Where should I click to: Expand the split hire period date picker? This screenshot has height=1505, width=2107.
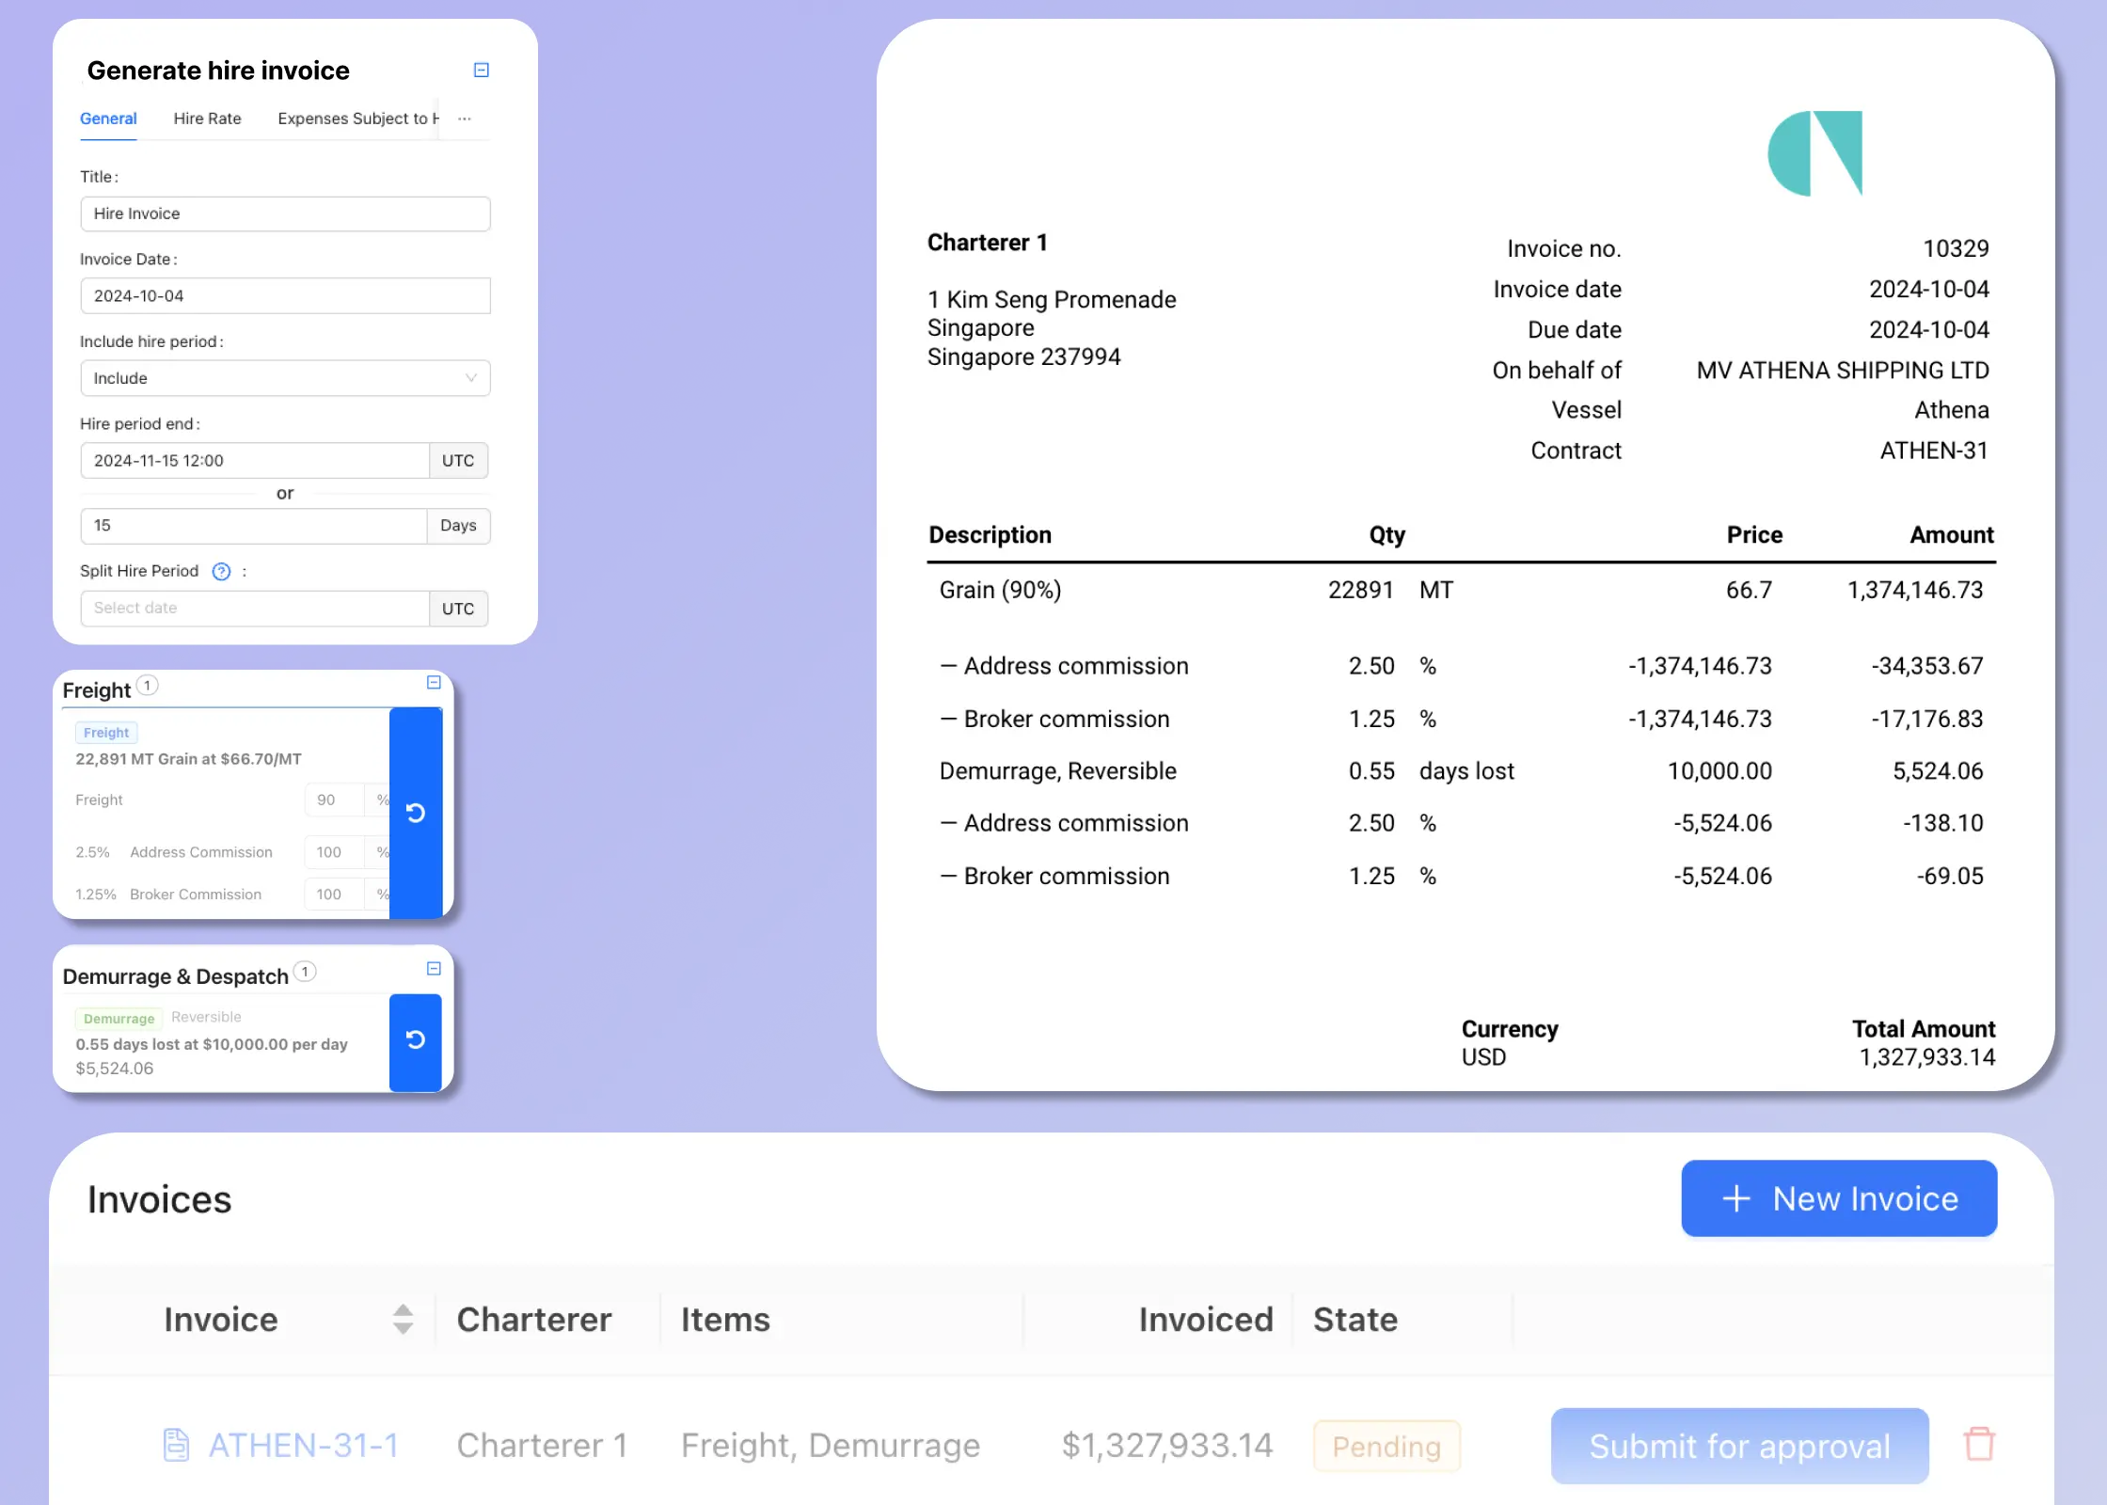click(254, 608)
